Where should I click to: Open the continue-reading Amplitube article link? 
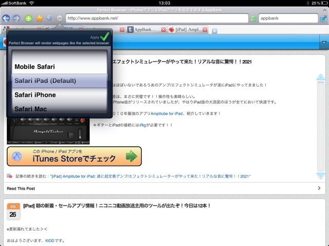click(x=150, y=176)
